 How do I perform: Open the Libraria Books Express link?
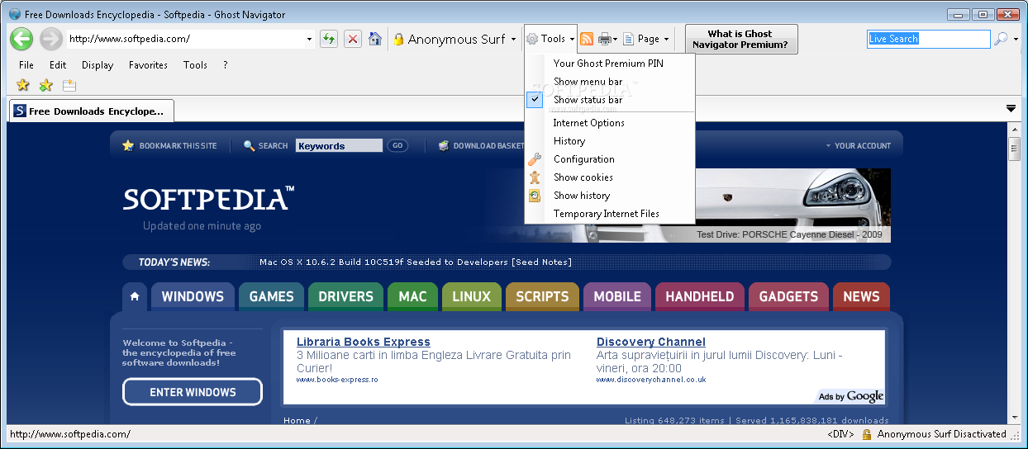pyautogui.click(x=364, y=342)
